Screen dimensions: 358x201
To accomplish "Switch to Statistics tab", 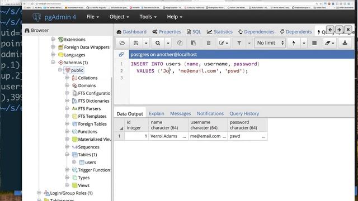I will pyautogui.click(x=220, y=32).
